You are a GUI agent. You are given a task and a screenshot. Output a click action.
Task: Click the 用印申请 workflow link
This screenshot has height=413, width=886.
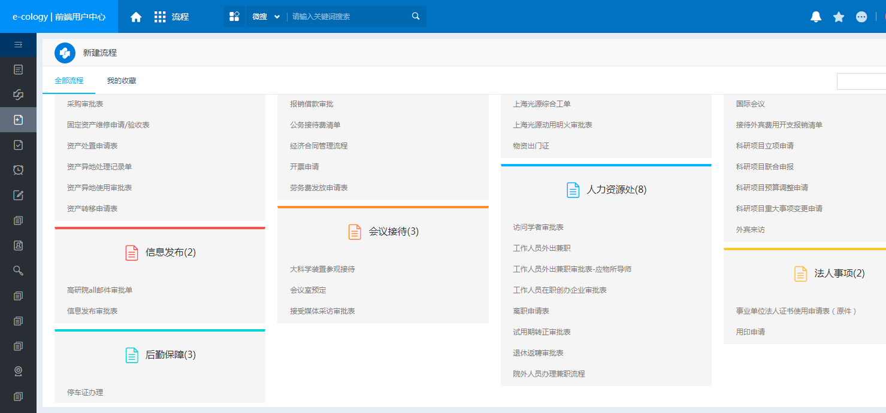(x=750, y=332)
